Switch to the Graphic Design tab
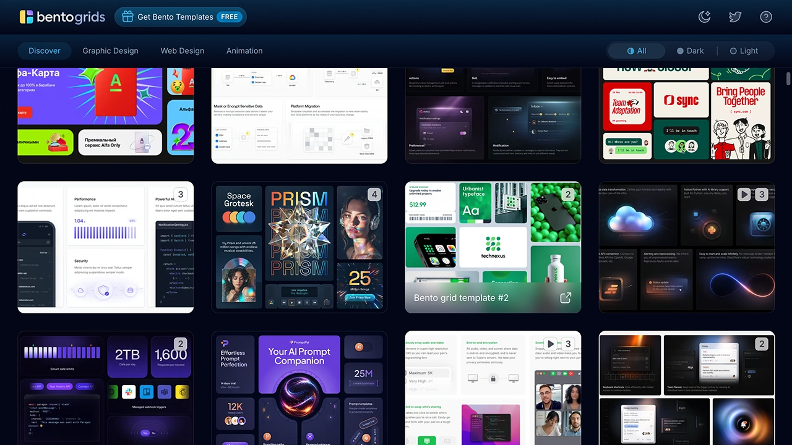792x445 pixels. coord(110,51)
